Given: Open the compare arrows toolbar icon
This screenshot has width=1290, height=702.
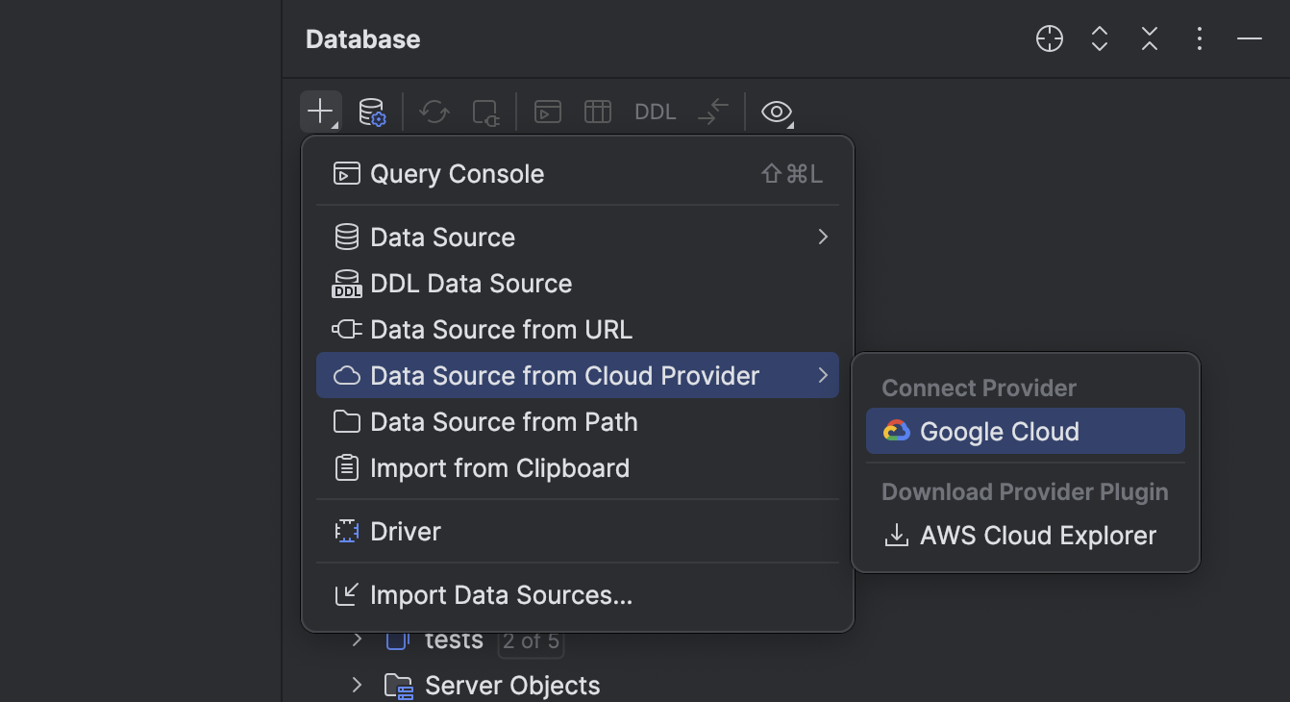Looking at the screenshot, I should tap(712, 111).
